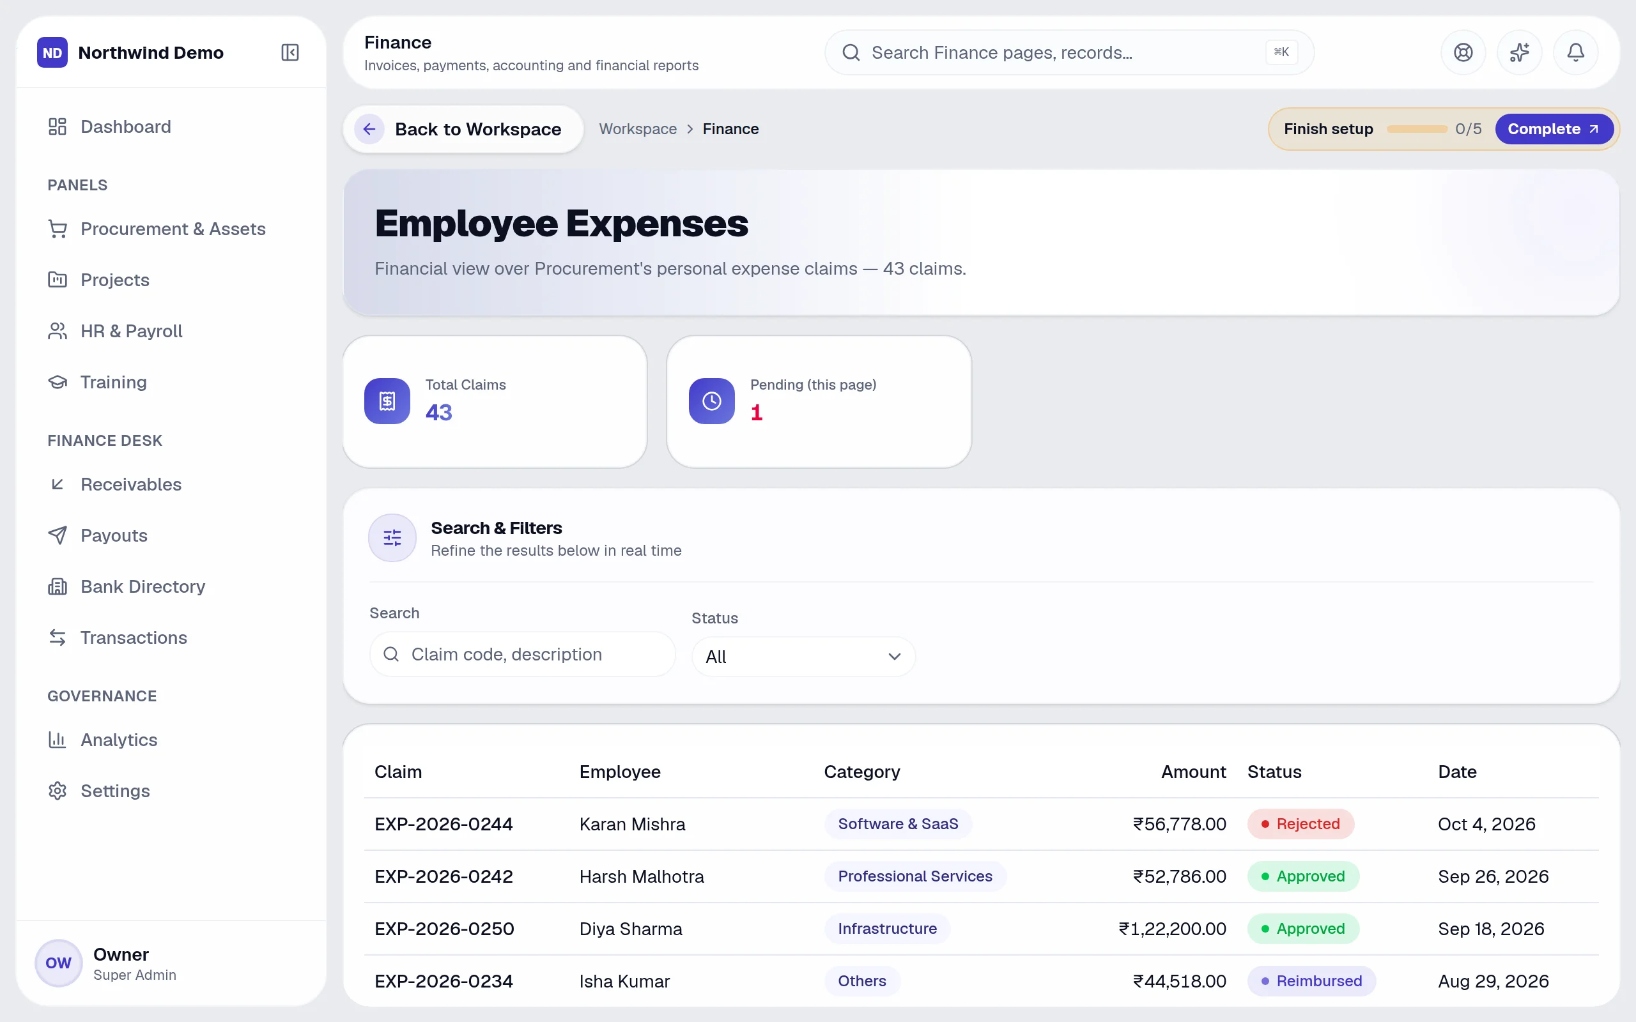Viewport: 1636px width, 1022px height.
Task: Click the Finish setup progress bar
Action: click(1416, 129)
